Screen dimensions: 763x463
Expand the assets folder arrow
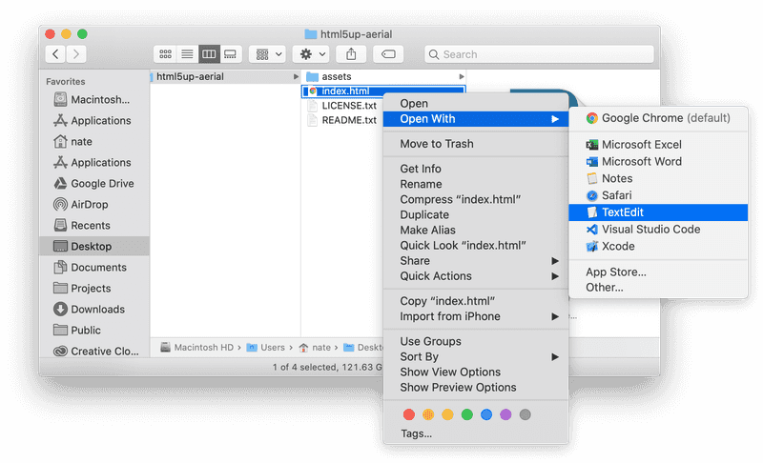point(462,76)
